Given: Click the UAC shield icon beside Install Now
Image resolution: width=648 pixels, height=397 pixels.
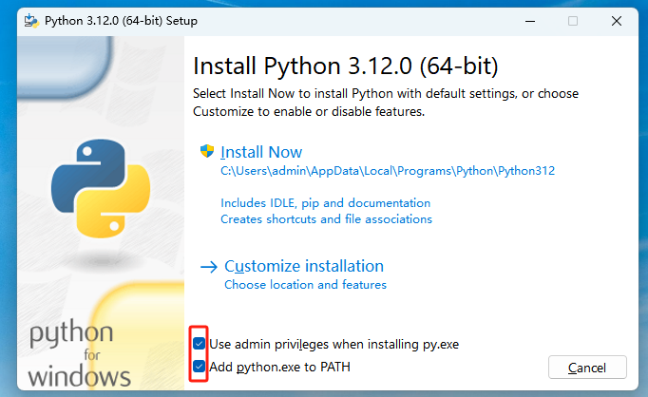Looking at the screenshot, I should (x=207, y=152).
